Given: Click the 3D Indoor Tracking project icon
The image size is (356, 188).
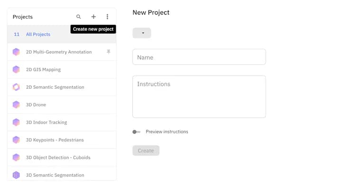Looking at the screenshot, I should [16, 122].
